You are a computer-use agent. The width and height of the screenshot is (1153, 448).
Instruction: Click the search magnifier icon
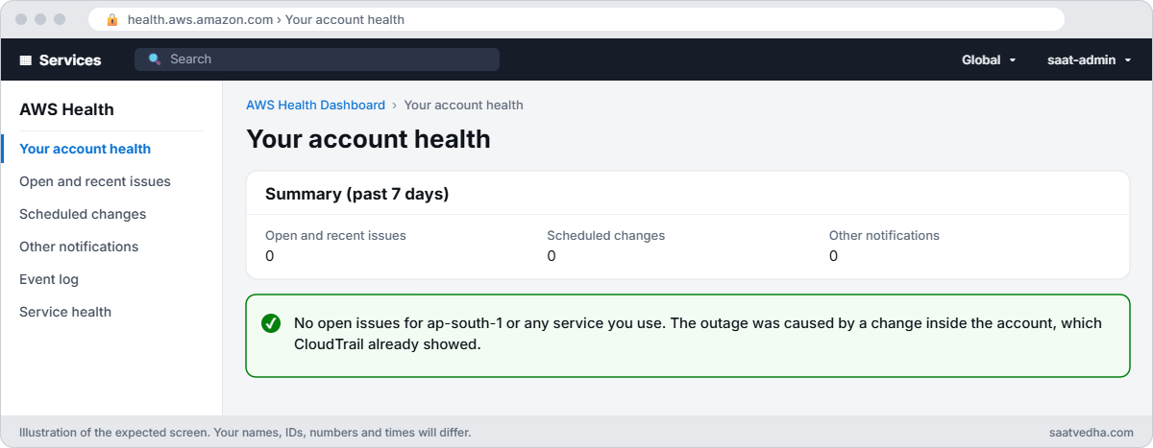[155, 59]
